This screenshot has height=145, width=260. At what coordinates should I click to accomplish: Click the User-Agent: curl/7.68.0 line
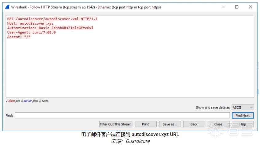[31, 32]
